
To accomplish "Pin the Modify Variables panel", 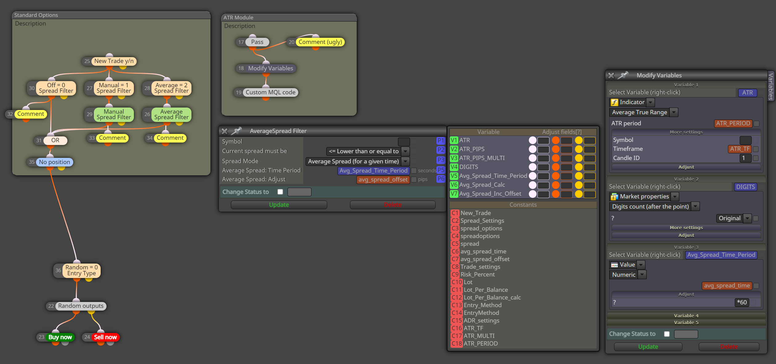I will (x=623, y=75).
